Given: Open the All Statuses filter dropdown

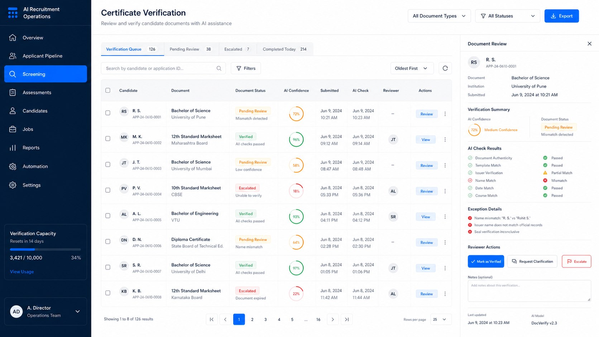Looking at the screenshot, I should click(508, 16).
